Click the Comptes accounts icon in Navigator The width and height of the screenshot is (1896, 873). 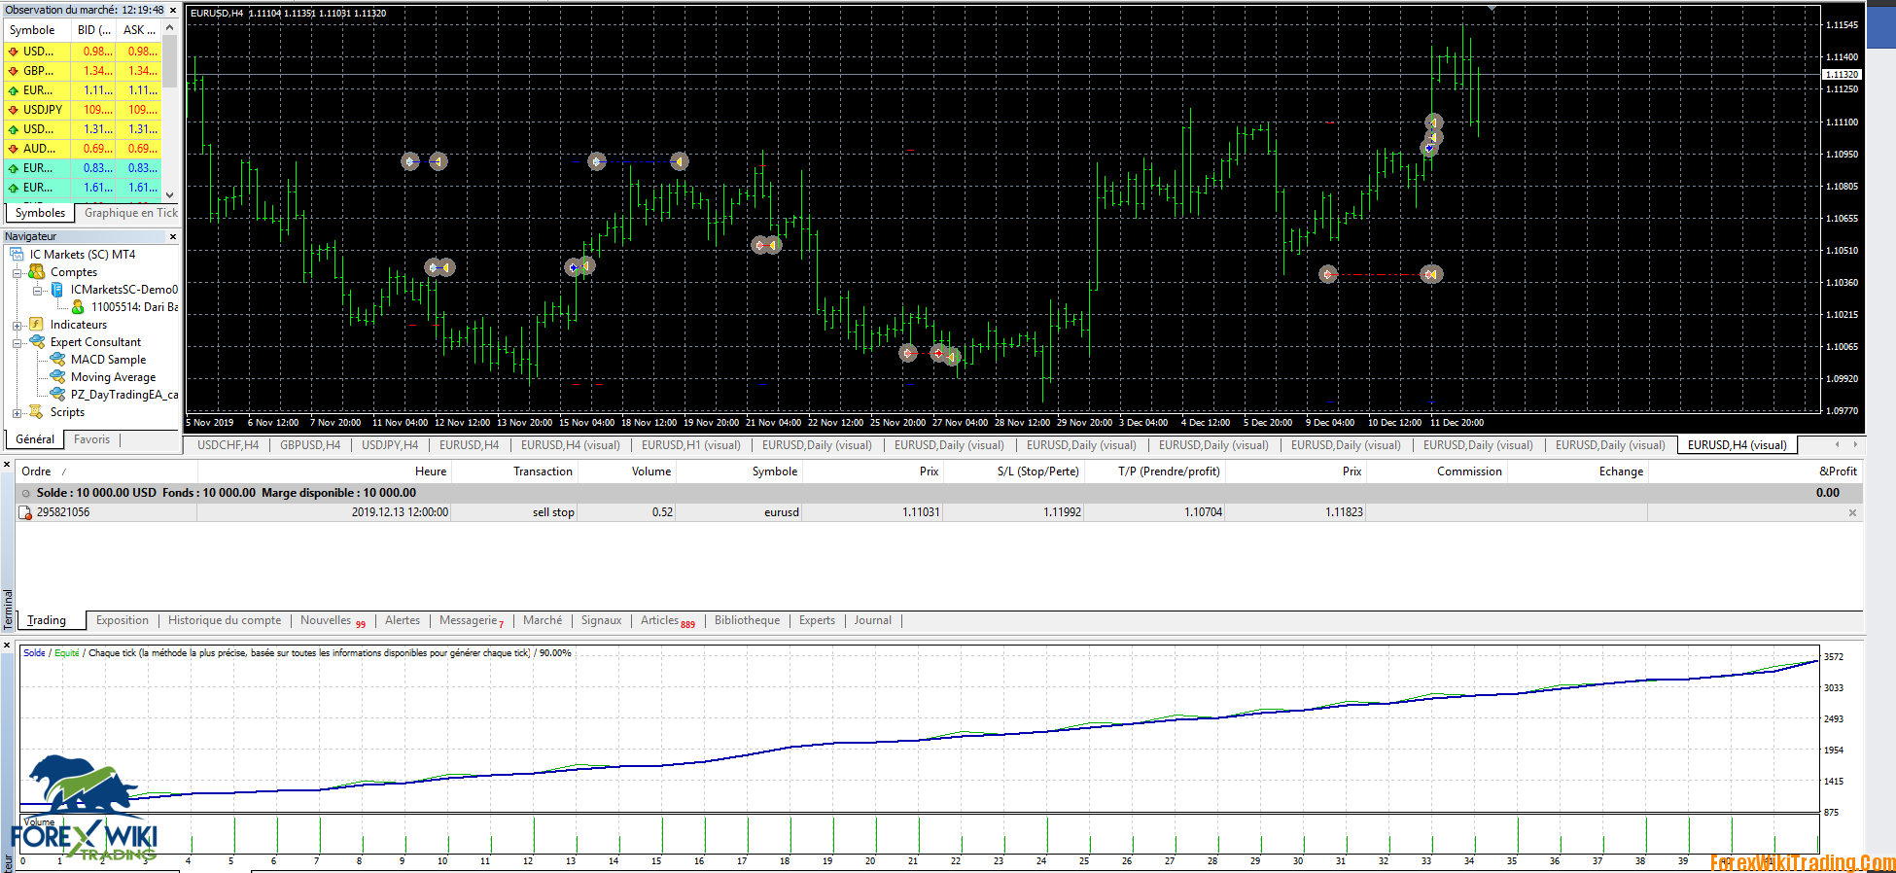[36, 272]
